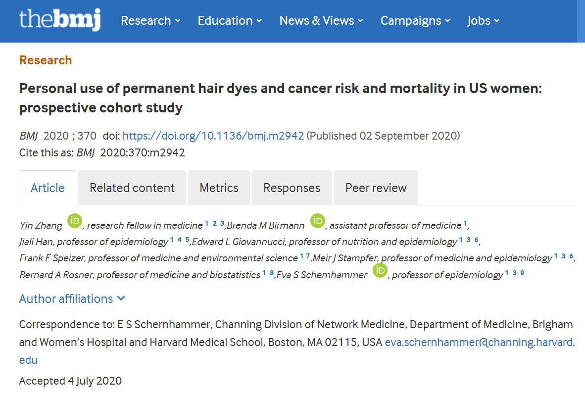The height and width of the screenshot is (395, 585).
Task: Open the Jobs dropdown menu
Action: [483, 21]
